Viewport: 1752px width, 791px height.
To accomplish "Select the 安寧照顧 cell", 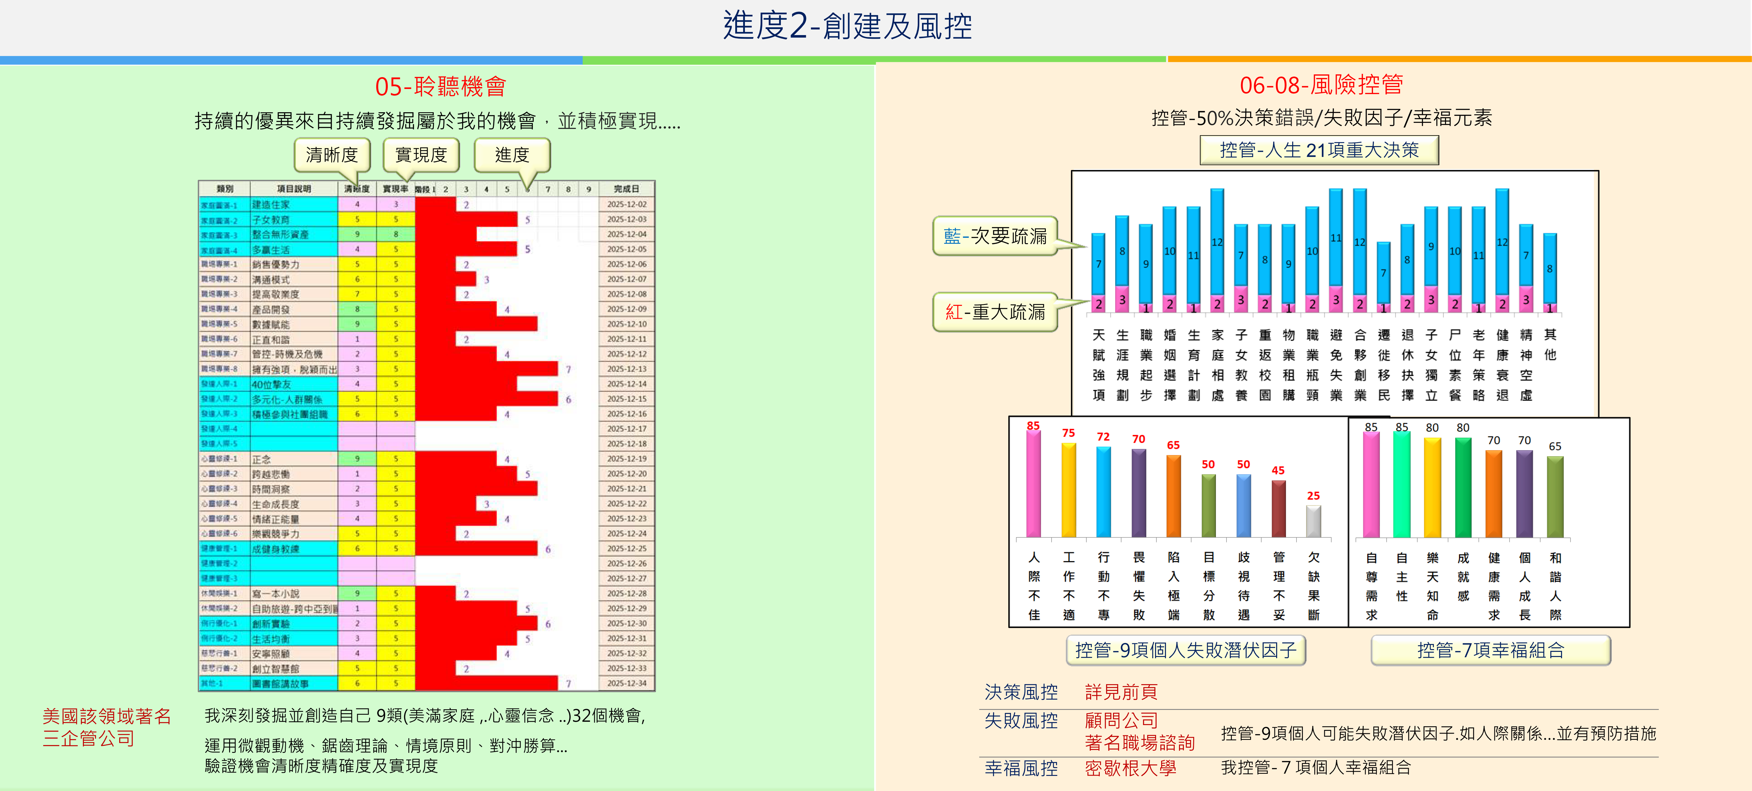I will coord(294,653).
